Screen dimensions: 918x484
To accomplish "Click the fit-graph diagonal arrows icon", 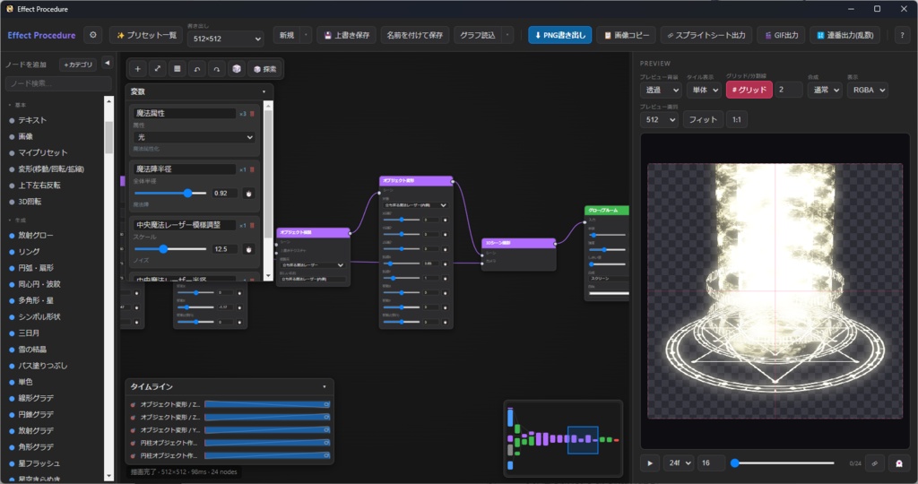I will tap(158, 69).
